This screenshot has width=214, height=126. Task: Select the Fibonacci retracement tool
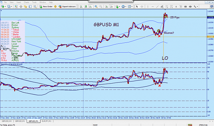click(167, 7)
